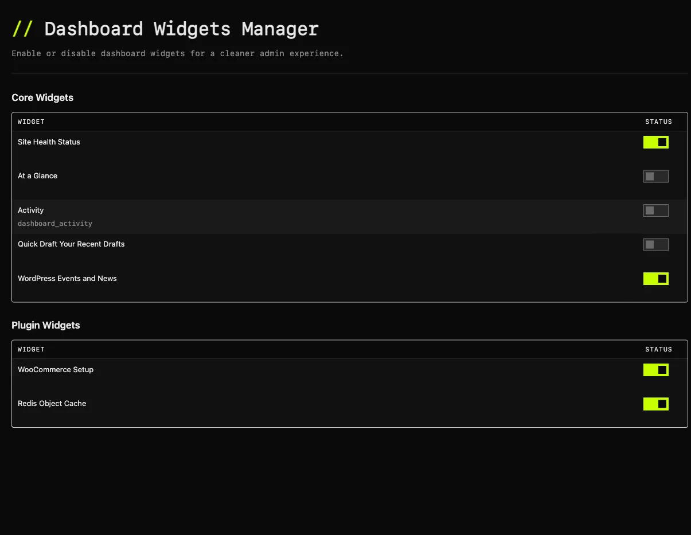This screenshot has height=535, width=691.
Task: Enable the At a Glance widget
Action: coord(655,176)
